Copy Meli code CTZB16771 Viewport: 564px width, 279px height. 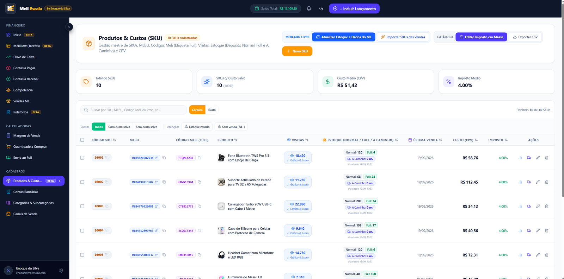(200, 206)
